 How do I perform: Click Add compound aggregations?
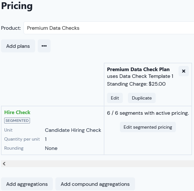click(95, 184)
